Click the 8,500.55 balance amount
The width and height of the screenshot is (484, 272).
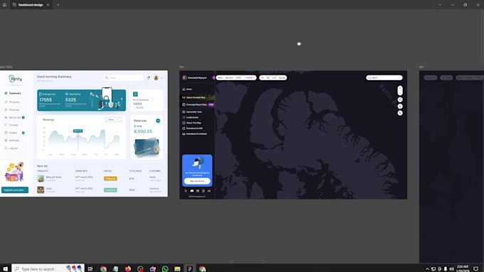[x=143, y=131]
